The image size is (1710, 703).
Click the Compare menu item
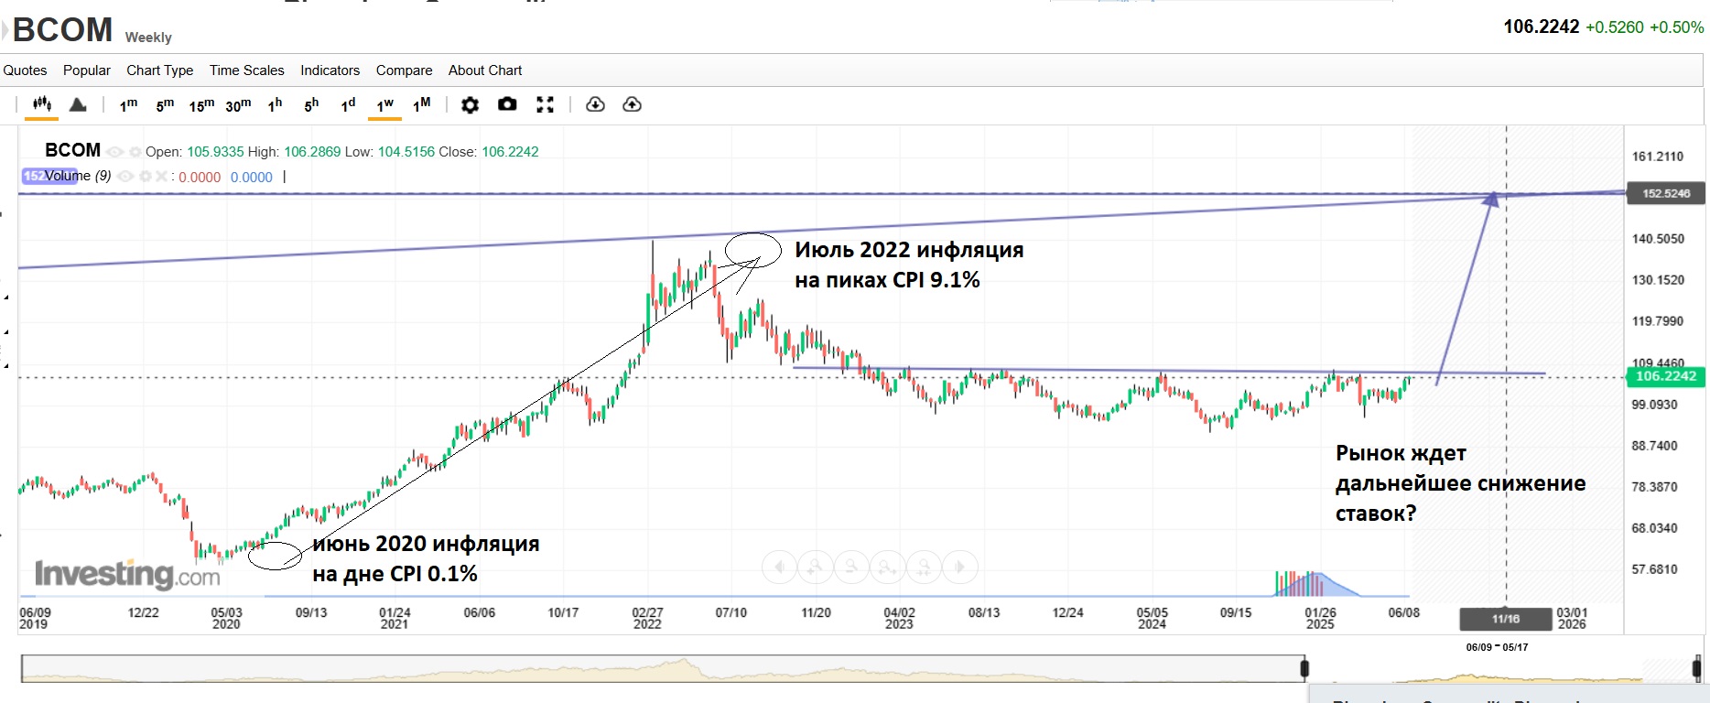coord(404,70)
